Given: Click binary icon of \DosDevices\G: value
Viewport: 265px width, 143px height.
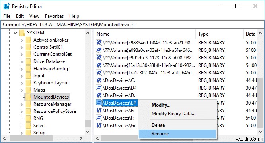Looking at the screenshot, I should (99, 125).
